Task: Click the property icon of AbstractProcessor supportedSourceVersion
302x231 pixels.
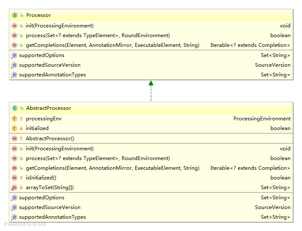Action: point(14,207)
